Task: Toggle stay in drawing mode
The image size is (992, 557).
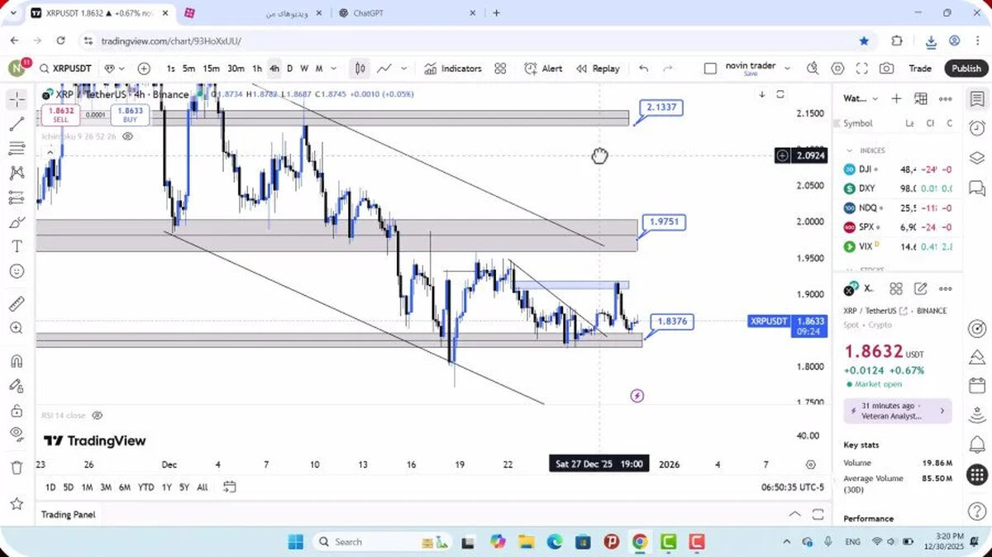Action: click(17, 385)
